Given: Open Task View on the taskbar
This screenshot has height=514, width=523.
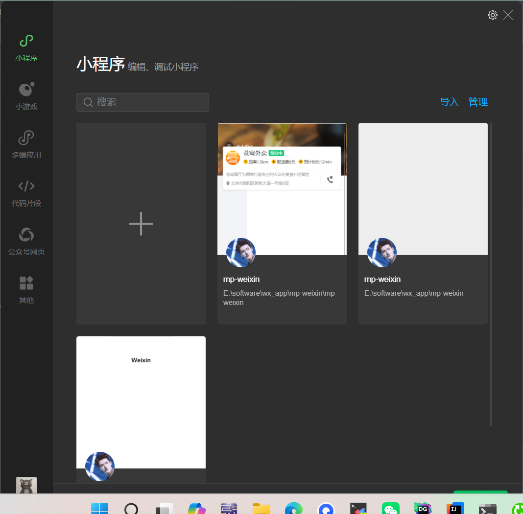Looking at the screenshot, I should point(164,508).
